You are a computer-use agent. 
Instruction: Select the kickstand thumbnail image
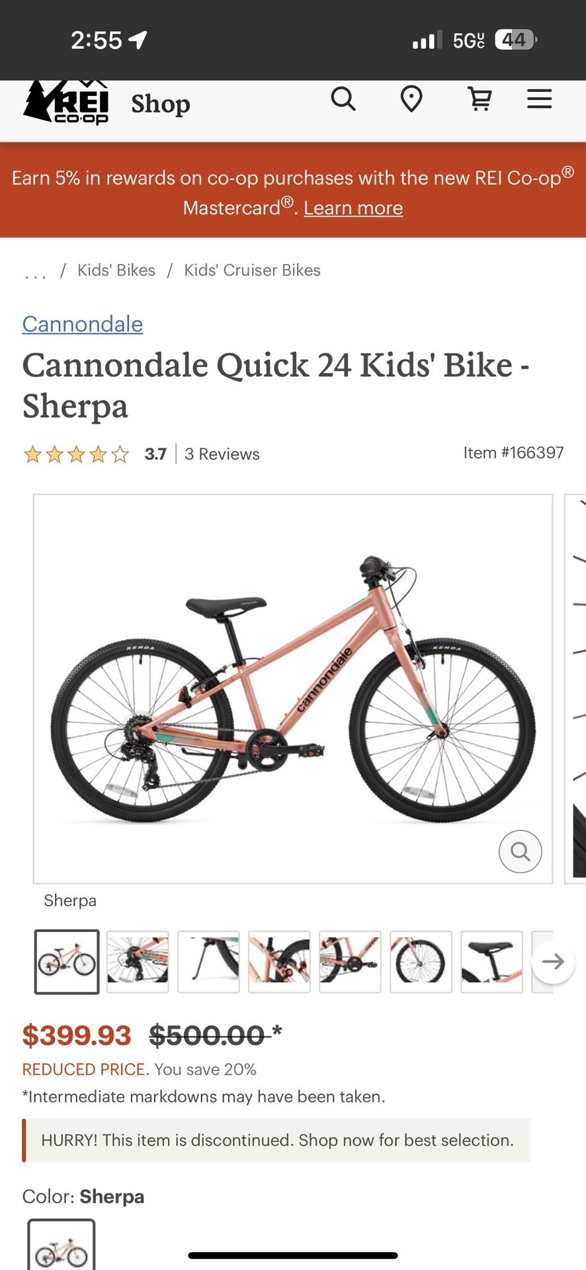(208, 962)
